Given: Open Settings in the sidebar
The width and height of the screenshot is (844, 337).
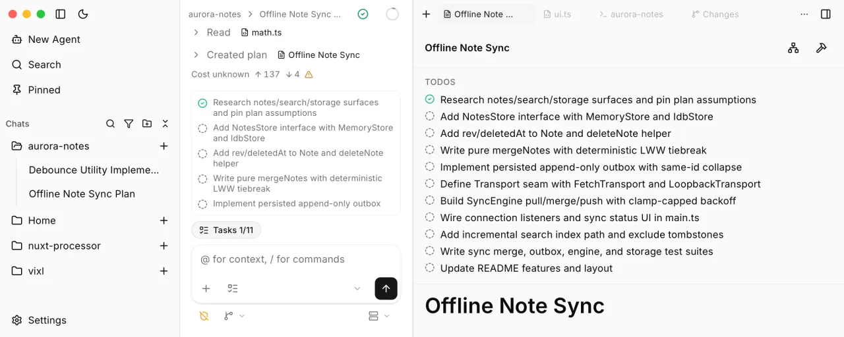Looking at the screenshot, I should (x=40, y=320).
